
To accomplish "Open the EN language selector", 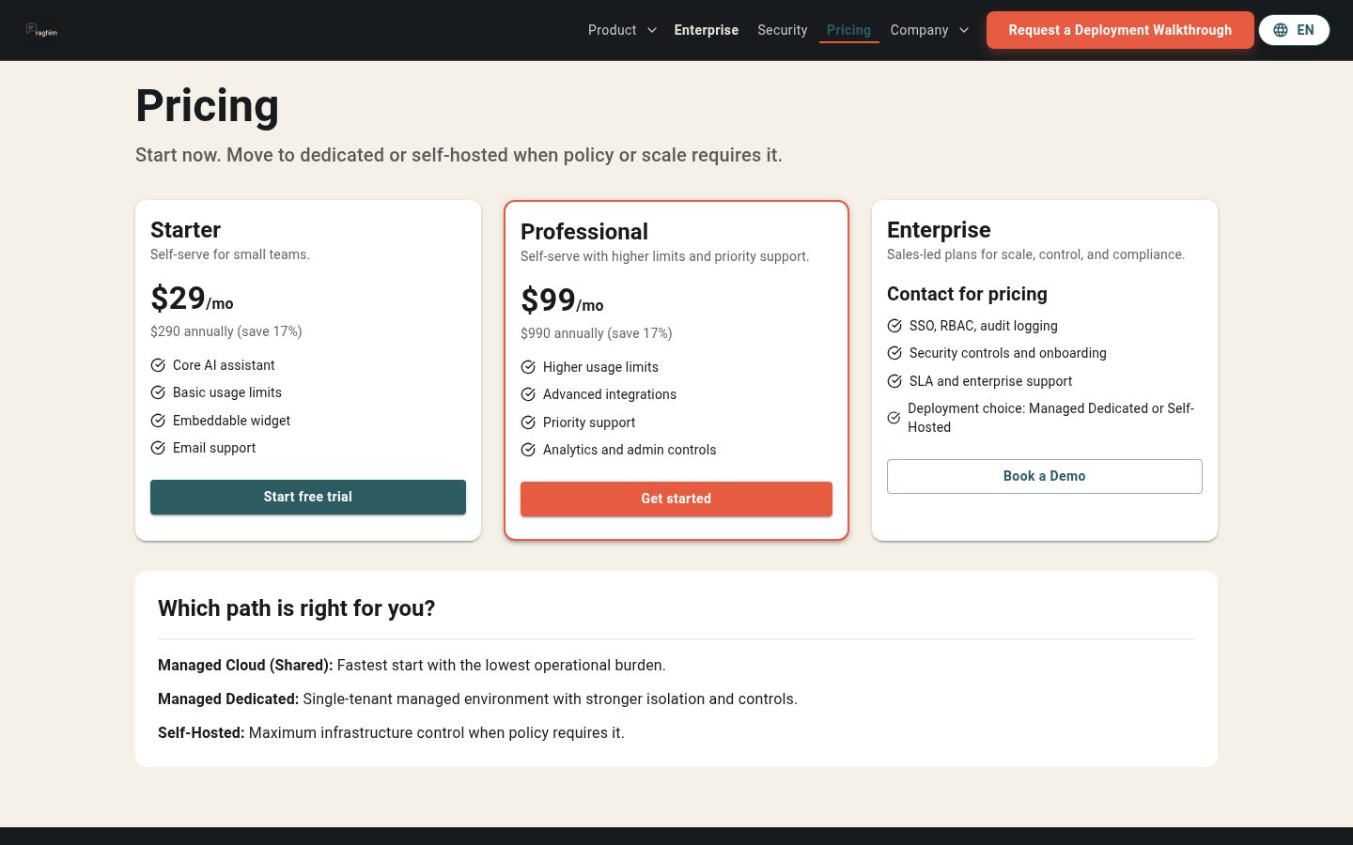I will (1294, 30).
